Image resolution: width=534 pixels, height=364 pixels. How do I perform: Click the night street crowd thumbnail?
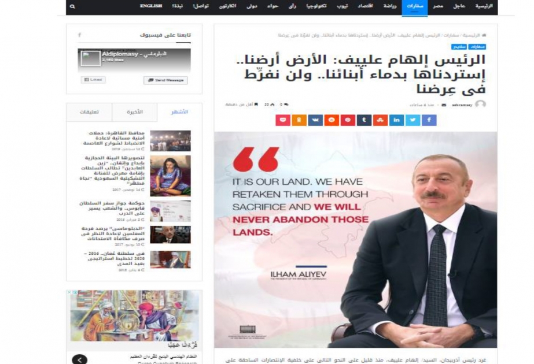170,141
